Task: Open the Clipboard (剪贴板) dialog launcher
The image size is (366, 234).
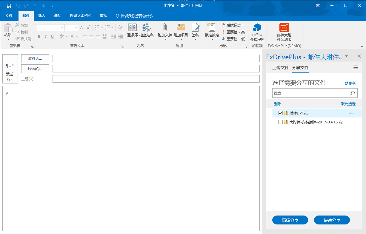Action: click(x=32, y=47)
